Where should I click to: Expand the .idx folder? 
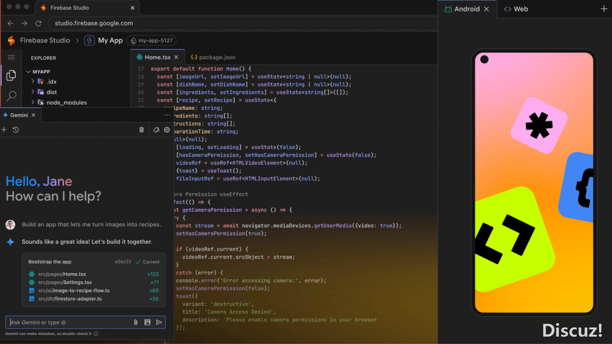pyautogui.click(x=33, y=81)
